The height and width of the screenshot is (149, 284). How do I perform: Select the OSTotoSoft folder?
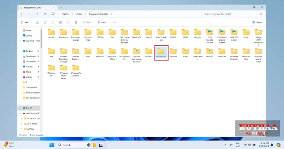tap(161, 53)
